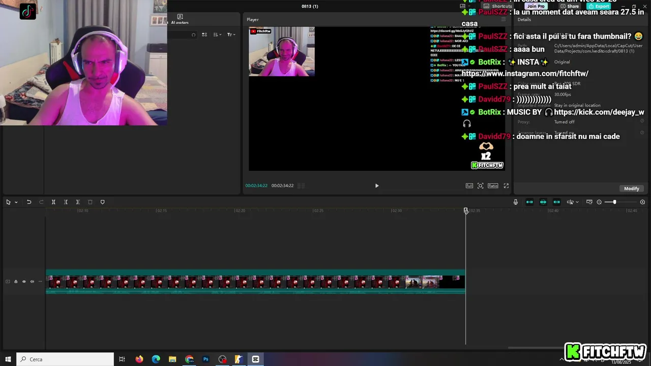
Task: Open the Player panel menu
Action: coord(504,19)
